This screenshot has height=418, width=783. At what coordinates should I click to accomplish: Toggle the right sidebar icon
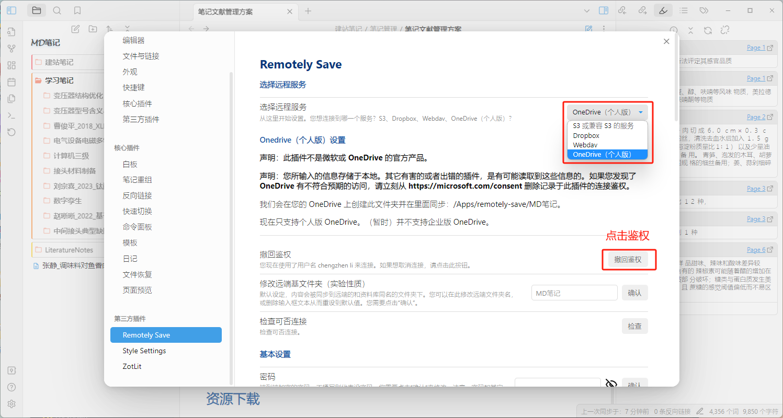pyautogui.click(x=604, y=10)
